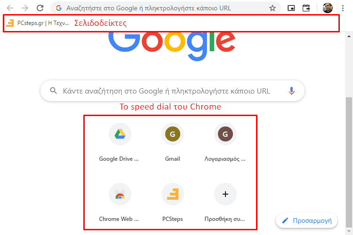Click the magnifier icon in the search box
353x235 pixels.
(53, 91)
